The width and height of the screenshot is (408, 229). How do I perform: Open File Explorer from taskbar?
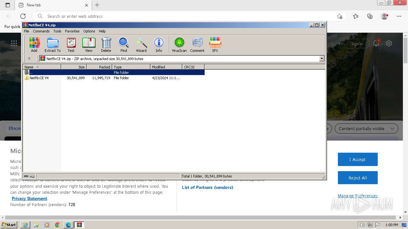36,225
